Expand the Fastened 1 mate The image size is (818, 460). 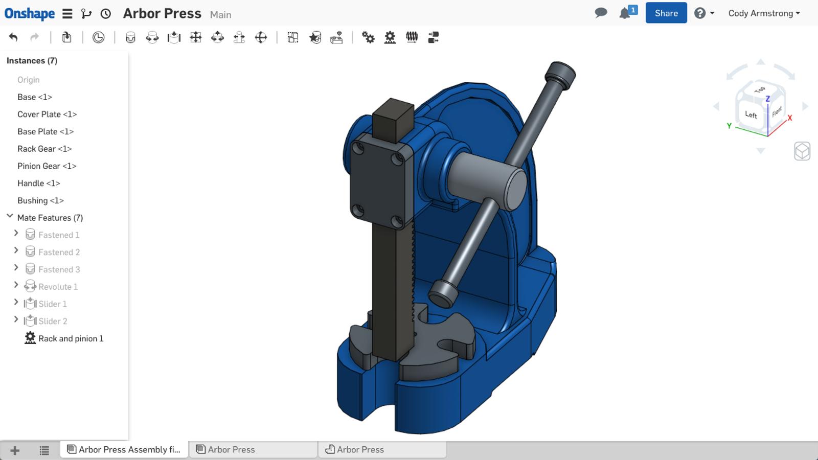click(x=16, y=234)
